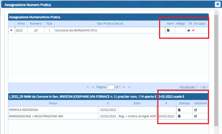Screen dimensions: 222x134
Task: Select the Iscrizione da MONDAVIO (PU) row
Action: tap(110, 30)
